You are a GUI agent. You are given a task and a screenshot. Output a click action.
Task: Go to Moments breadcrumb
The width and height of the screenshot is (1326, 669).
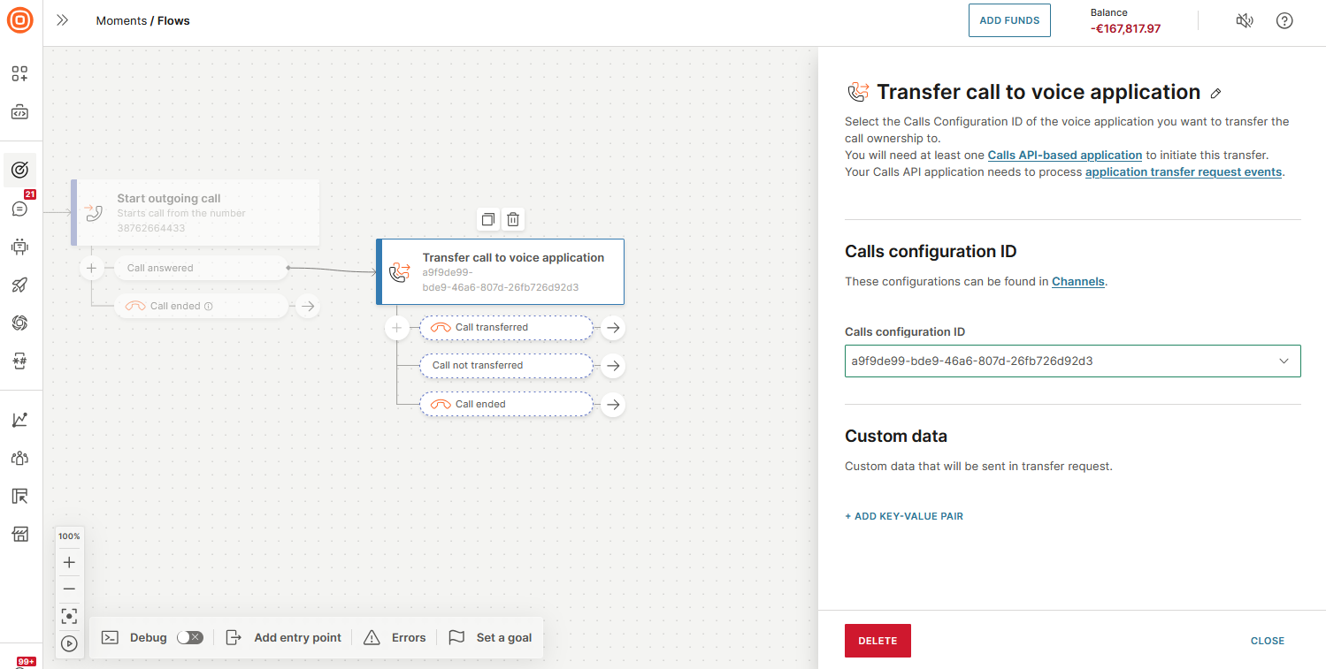[122, 20]
